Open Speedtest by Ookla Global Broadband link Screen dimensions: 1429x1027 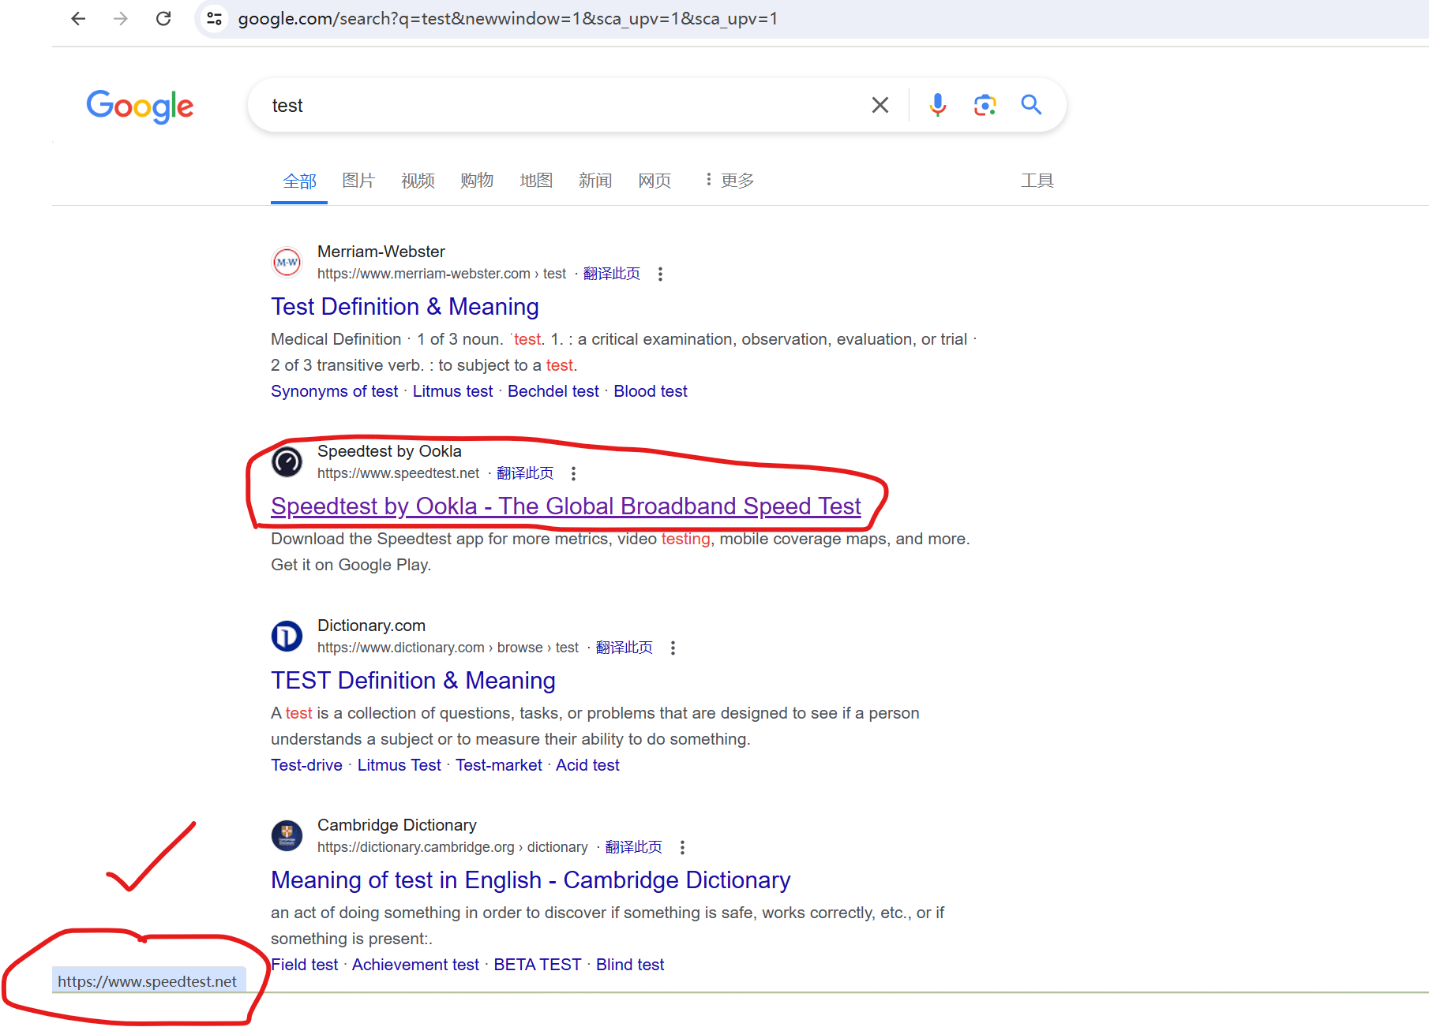(565, 506)
